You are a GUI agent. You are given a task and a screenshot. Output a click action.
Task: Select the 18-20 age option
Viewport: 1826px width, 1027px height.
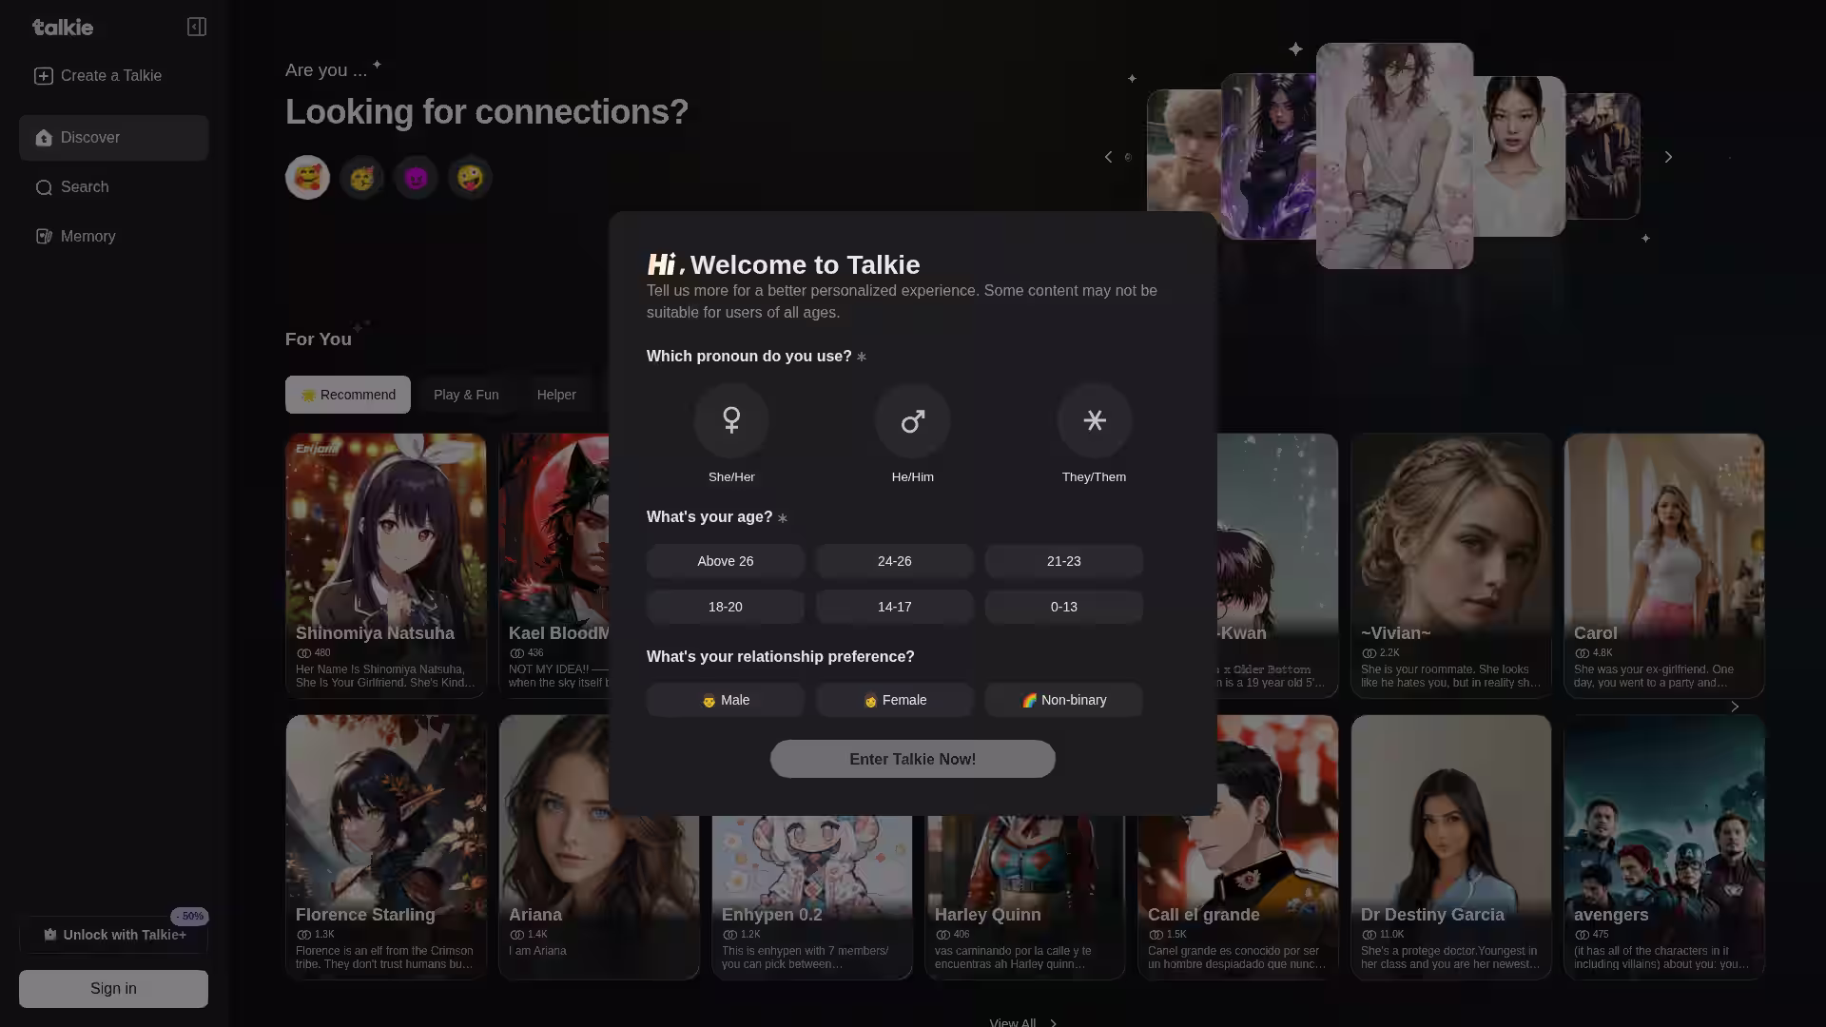point(725,607)
